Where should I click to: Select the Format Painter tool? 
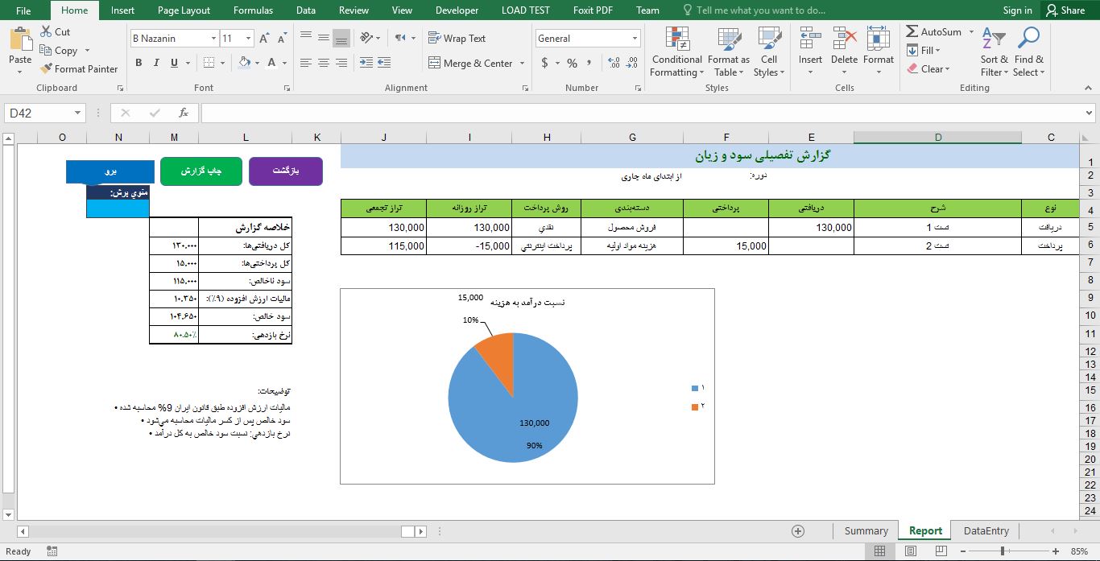coord(78,68)
